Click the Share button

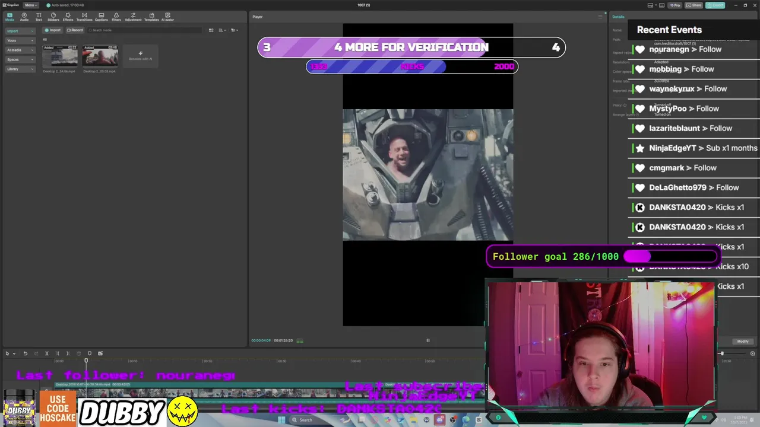pyautogui.click(x=693, y=5)
